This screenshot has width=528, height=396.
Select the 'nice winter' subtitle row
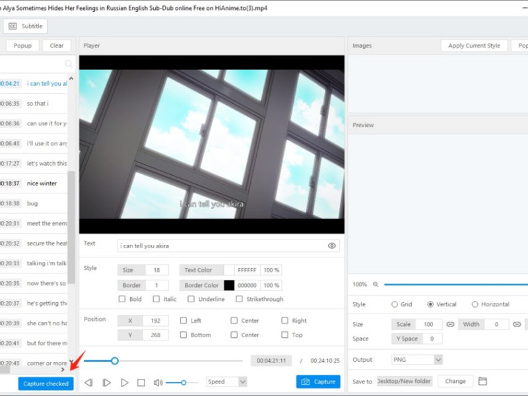(x=34, y=183)
